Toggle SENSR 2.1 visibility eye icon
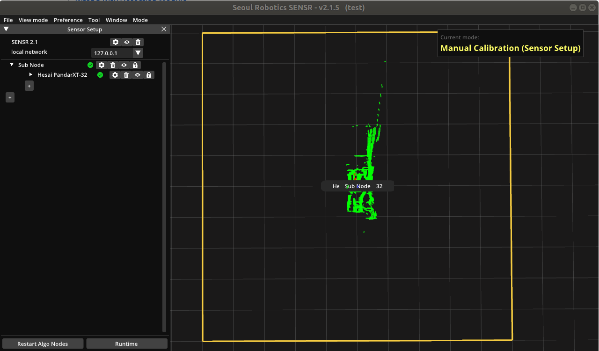 [127, 42]
